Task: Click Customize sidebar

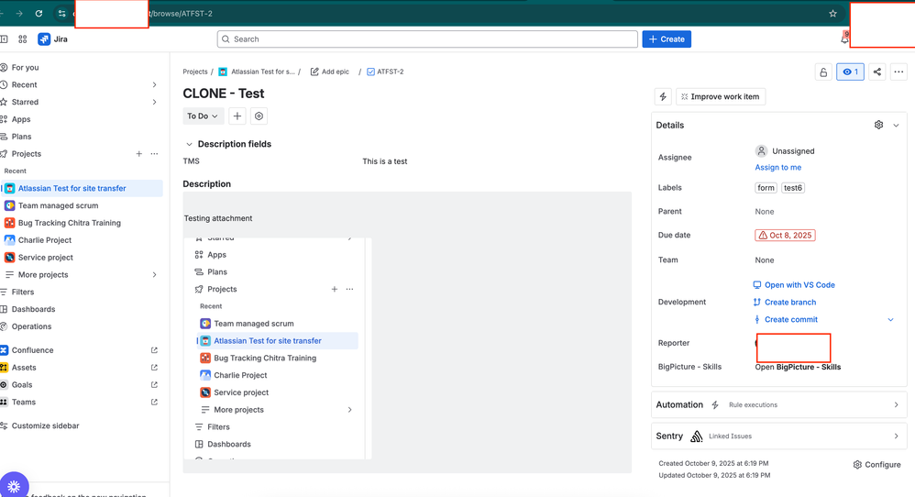Action: pos(46,425)
